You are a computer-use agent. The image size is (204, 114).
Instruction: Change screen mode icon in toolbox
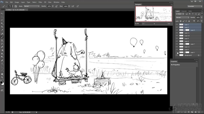[x=2, y=90]
